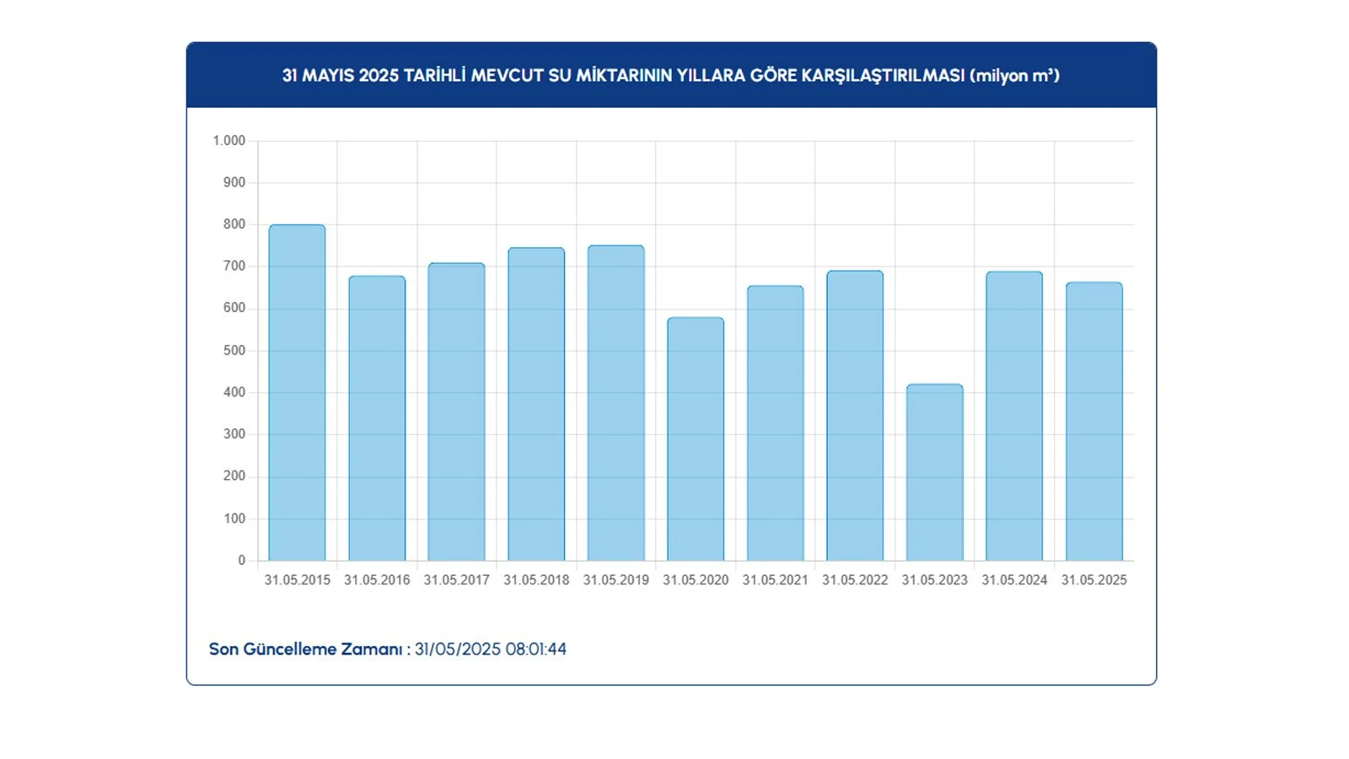Click the 31.05.2015 x-axis date label
This screenshot has width=1349, height=759.
(x=297, y=580)
